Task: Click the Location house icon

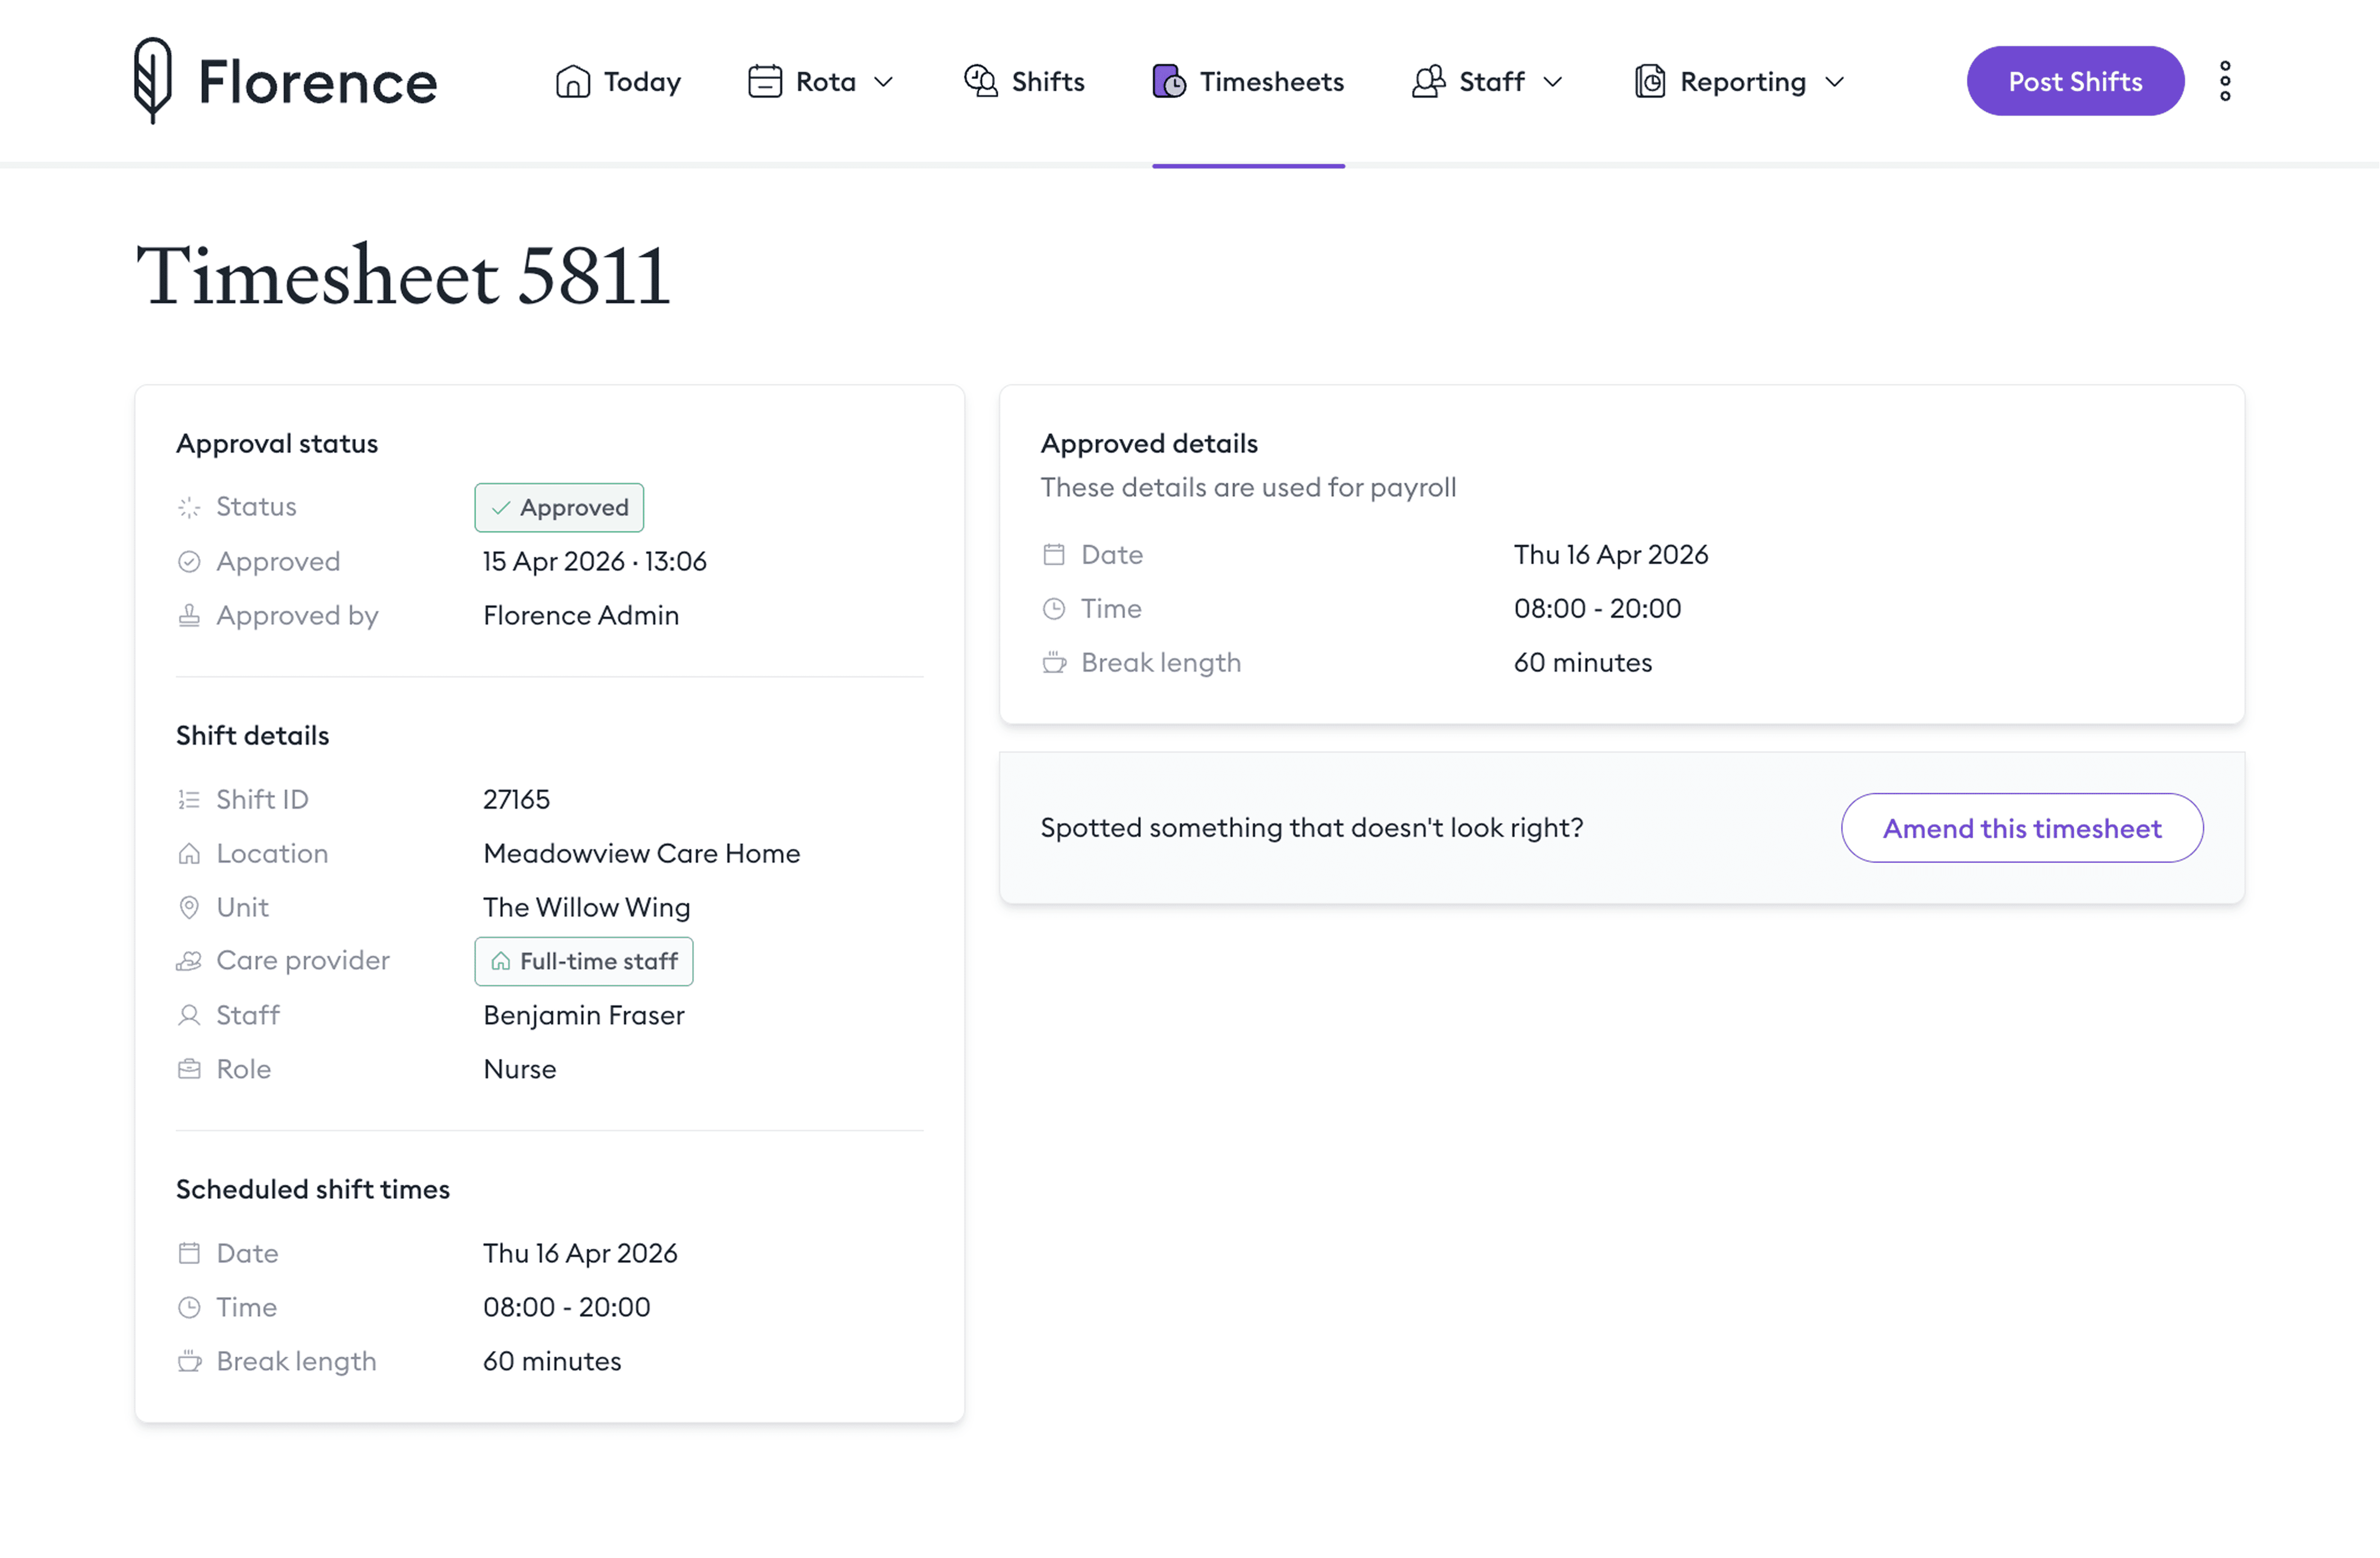Action: pyautogui.click(x=189, y=853)
